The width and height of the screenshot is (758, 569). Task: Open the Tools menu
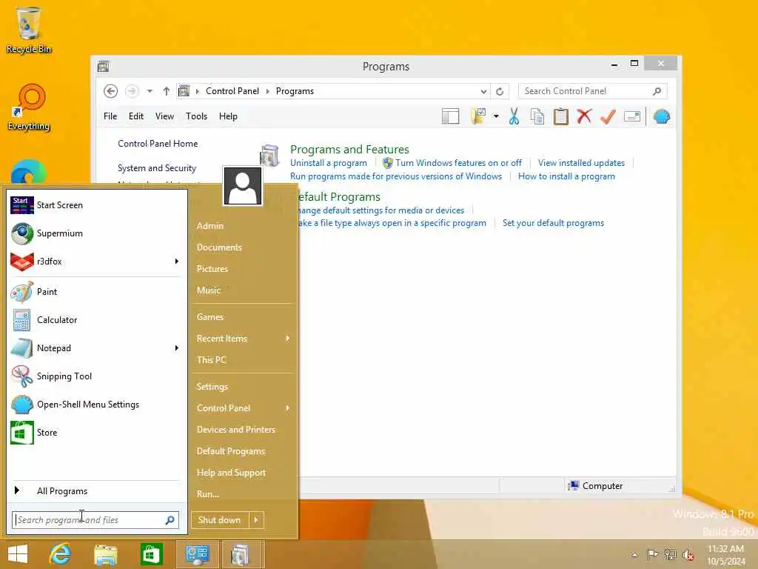point(196,116)
